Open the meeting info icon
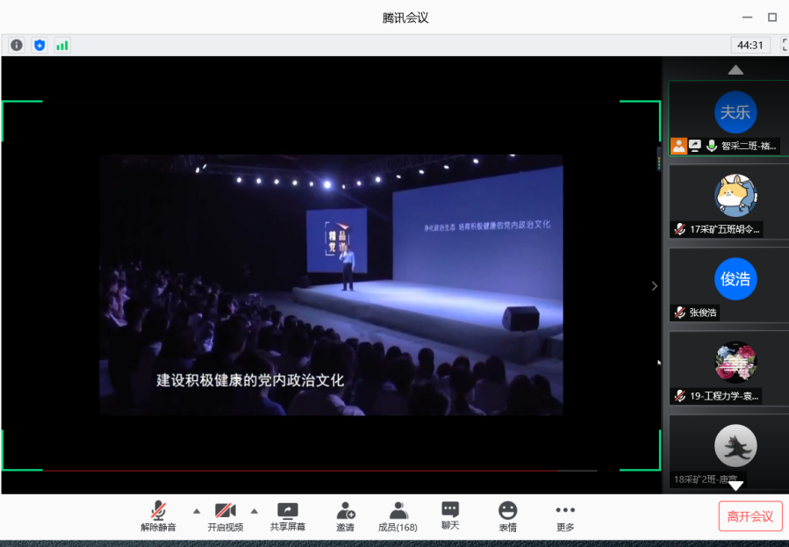 17,45
